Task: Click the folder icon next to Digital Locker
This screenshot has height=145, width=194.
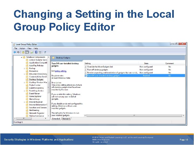Action: tap(27, 85)
